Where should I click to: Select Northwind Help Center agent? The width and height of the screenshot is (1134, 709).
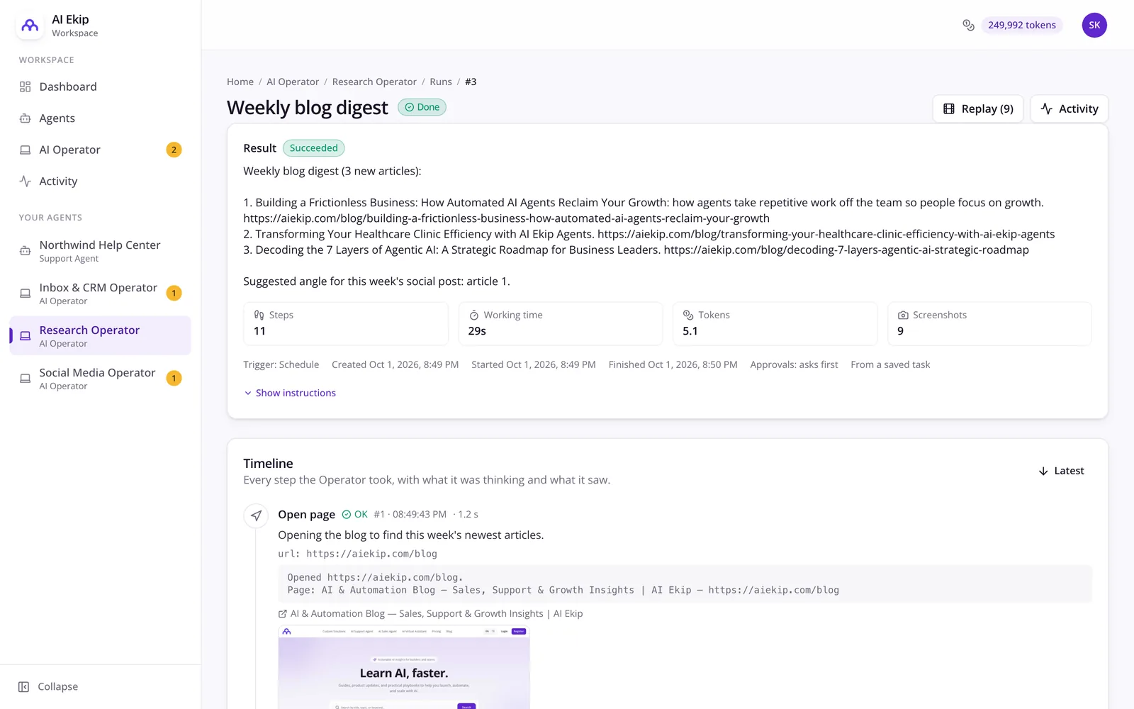coord(100,251)
